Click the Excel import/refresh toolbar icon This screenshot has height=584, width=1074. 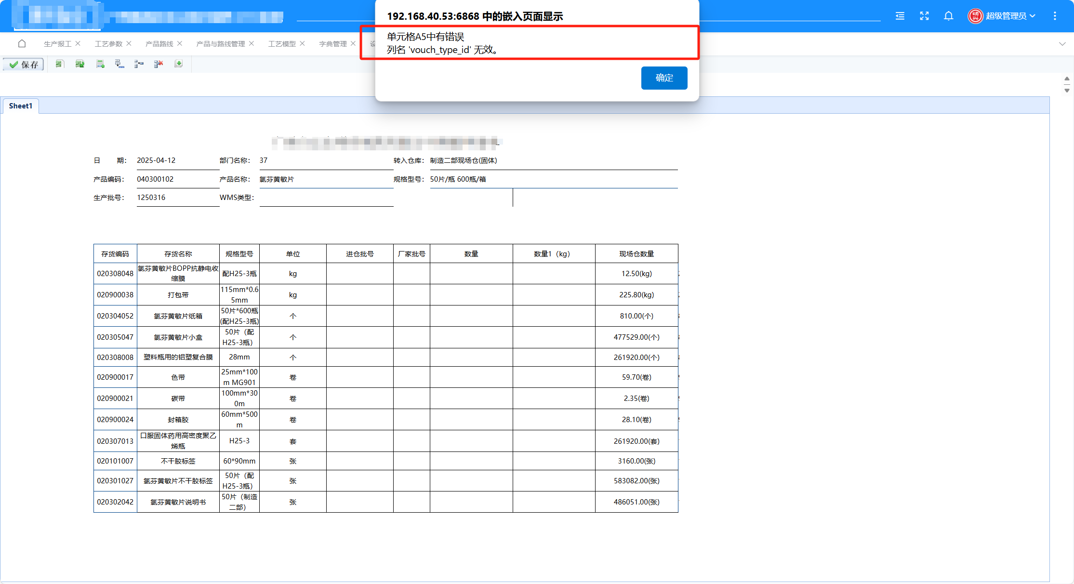pyautogui.click(x=80, y=64)
